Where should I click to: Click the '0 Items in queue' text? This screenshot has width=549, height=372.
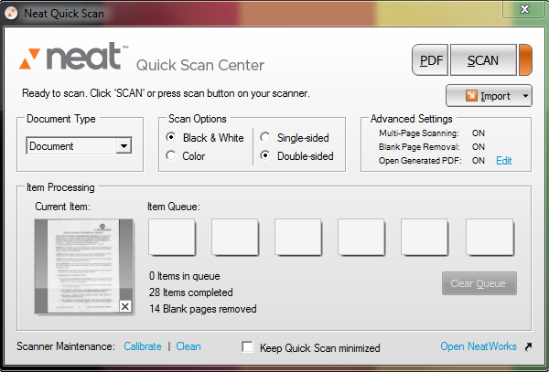point(185,276)
